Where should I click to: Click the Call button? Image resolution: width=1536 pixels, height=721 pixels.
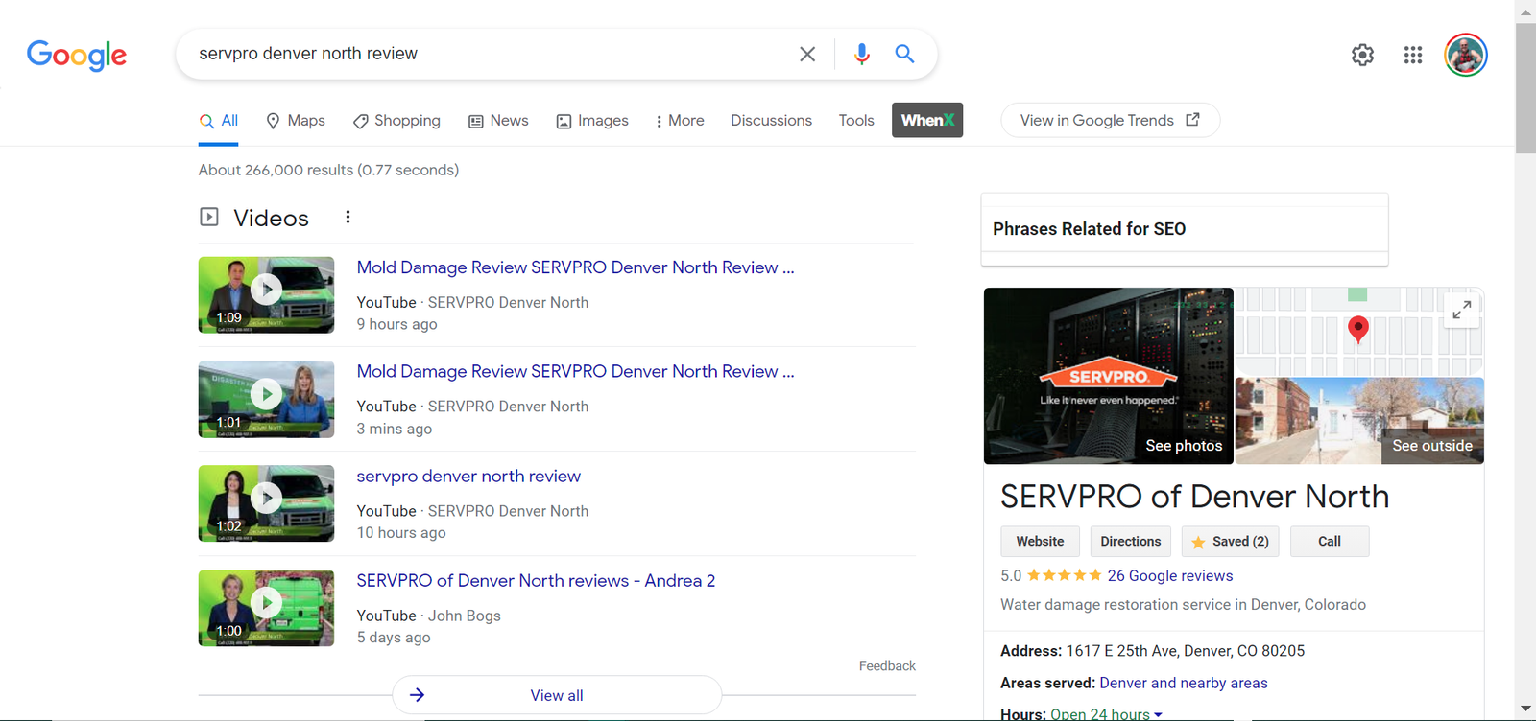tap(1330, 542)
